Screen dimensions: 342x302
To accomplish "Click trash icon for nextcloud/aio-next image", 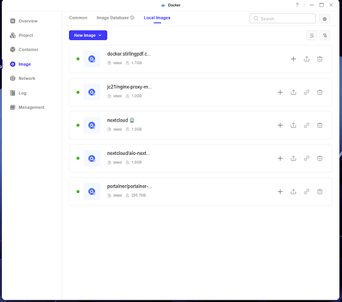I will (x=320, y=159).
